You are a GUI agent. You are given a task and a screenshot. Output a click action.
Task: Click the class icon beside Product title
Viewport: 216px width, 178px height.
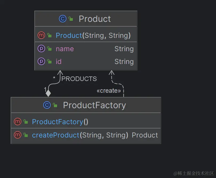coord(62,19)
